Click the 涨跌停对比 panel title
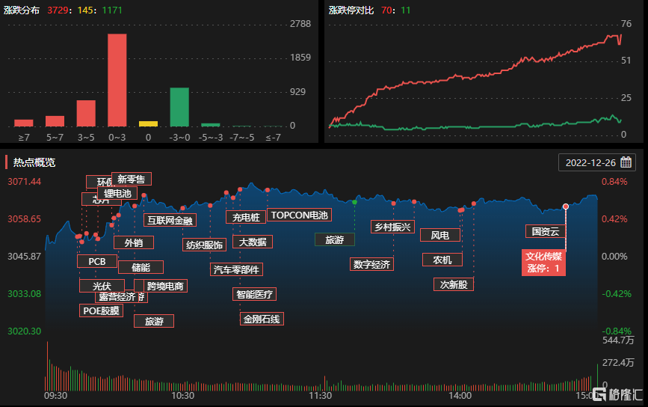 351,10
